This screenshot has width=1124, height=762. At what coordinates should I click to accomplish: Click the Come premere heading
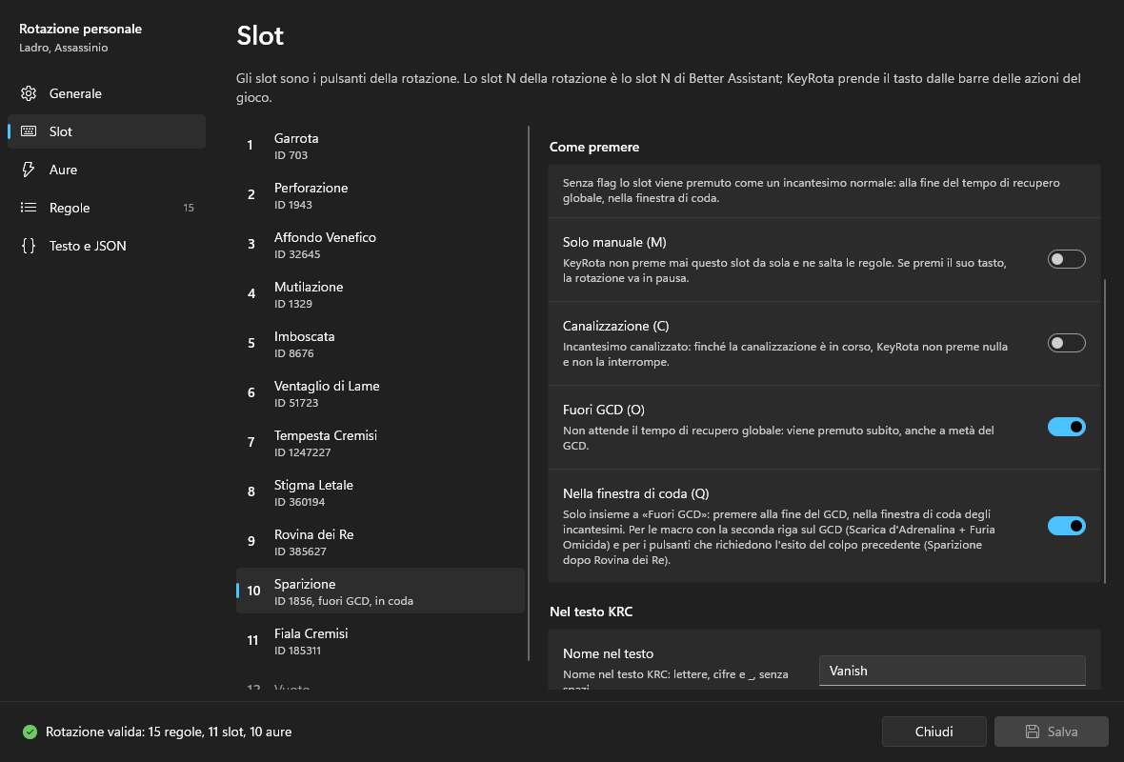click(x=594, y=147)
